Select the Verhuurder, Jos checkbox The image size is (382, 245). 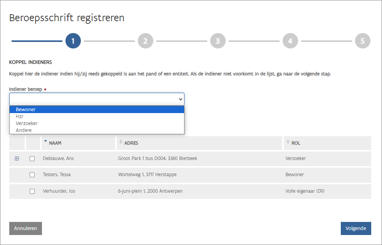point(32,191)
